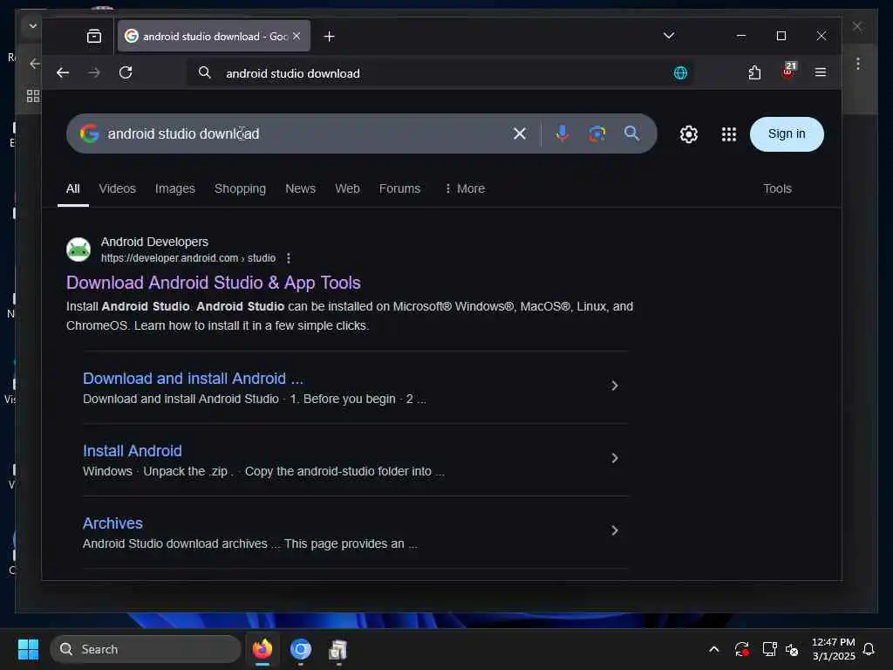Open the three-dot menu for the Android Developers result
893x670 pixels.
coord(288,258)
